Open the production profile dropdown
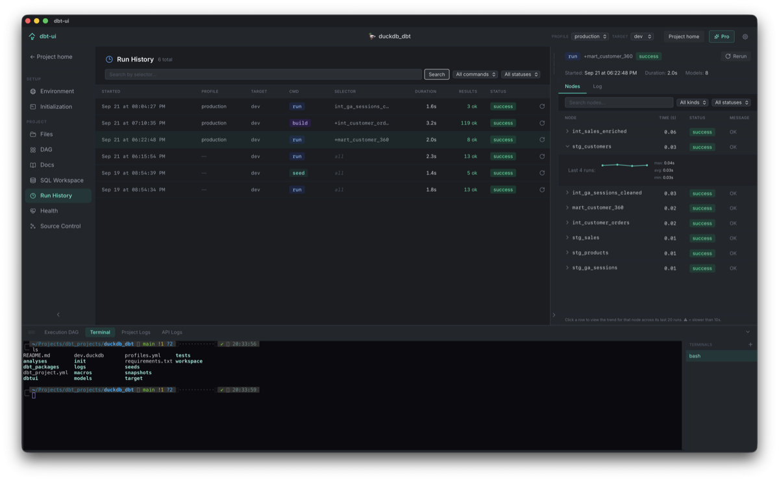The height and width of the screenshot is (481, 779). 590,37
